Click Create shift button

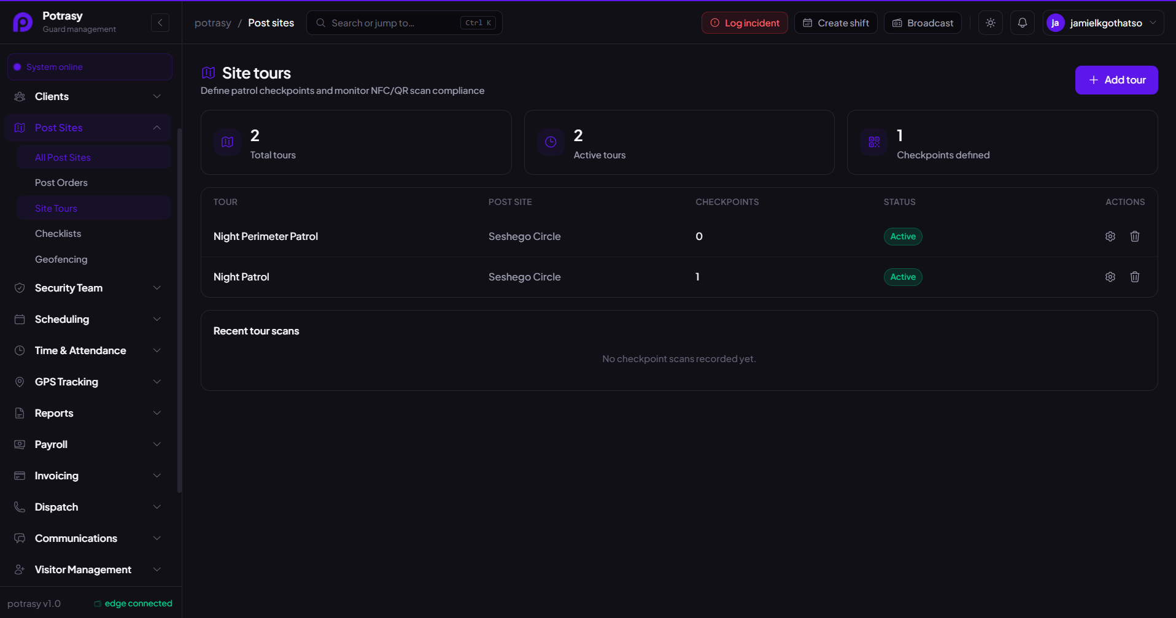coord(836,23)
